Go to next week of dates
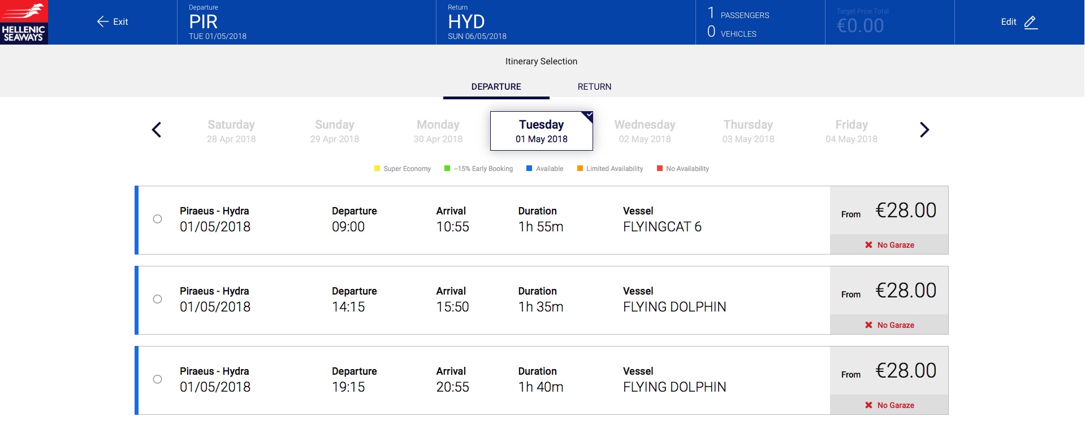 (x=924, y=130)
